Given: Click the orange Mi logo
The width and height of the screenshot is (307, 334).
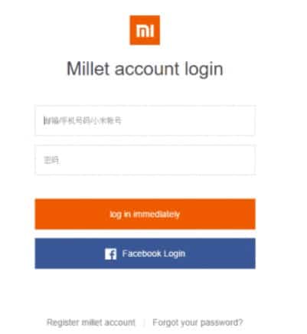Looking at the screenshot, I should point(145,30).
